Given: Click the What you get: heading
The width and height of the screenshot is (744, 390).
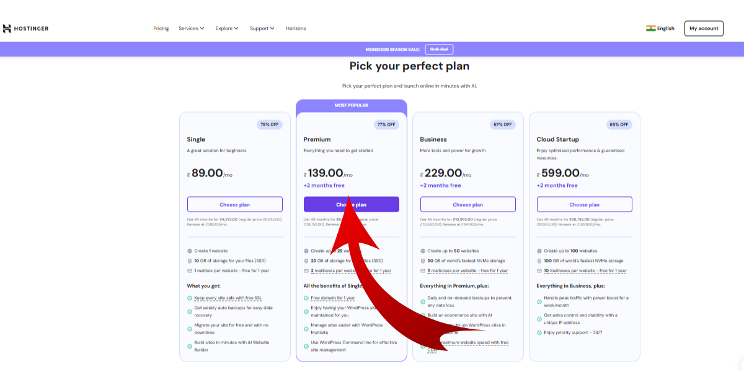Looking at the screenshot, I should (204, 285).
